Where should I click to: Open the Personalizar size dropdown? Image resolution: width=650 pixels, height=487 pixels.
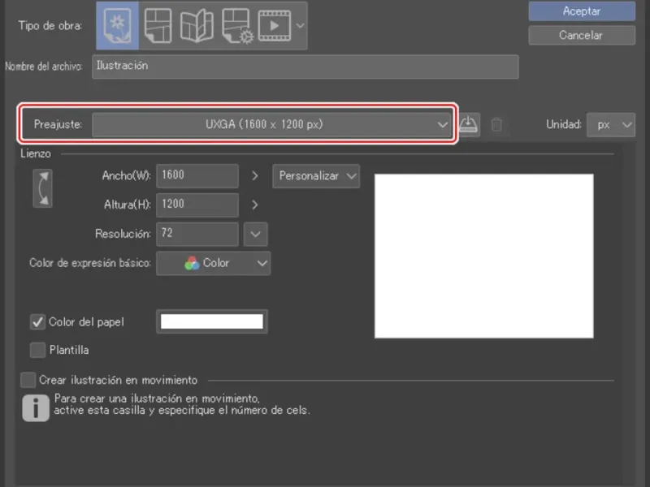tap(316, 176)
